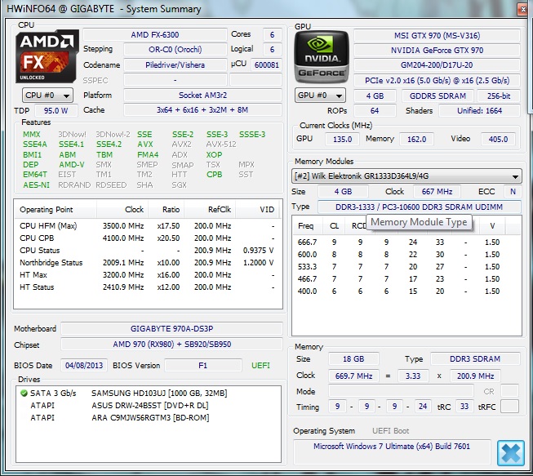The height and width of the screenshot is (476, 533).
Task: Click the AMD FX-6300 CPU name field
Action: click(x=154, y=34)
